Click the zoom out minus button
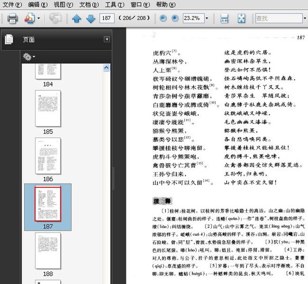308x284 pixels. point(163,18)
